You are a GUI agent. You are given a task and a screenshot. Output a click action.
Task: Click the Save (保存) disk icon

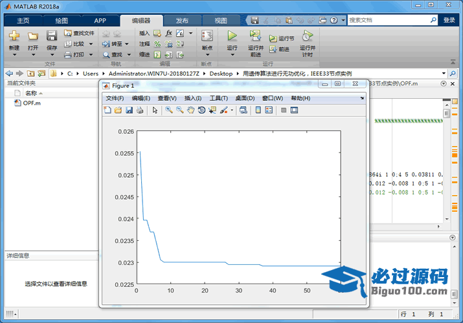tap(52, 36)
